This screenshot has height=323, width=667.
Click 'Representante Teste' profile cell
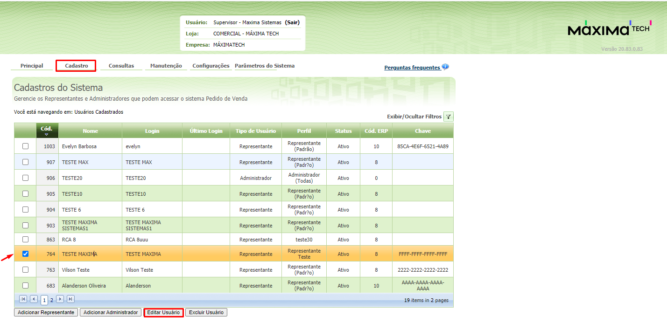(304, 254)
